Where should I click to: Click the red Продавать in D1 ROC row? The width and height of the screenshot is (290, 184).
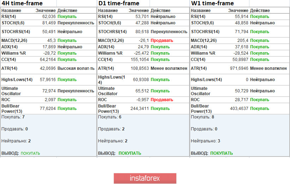(162, 100)
